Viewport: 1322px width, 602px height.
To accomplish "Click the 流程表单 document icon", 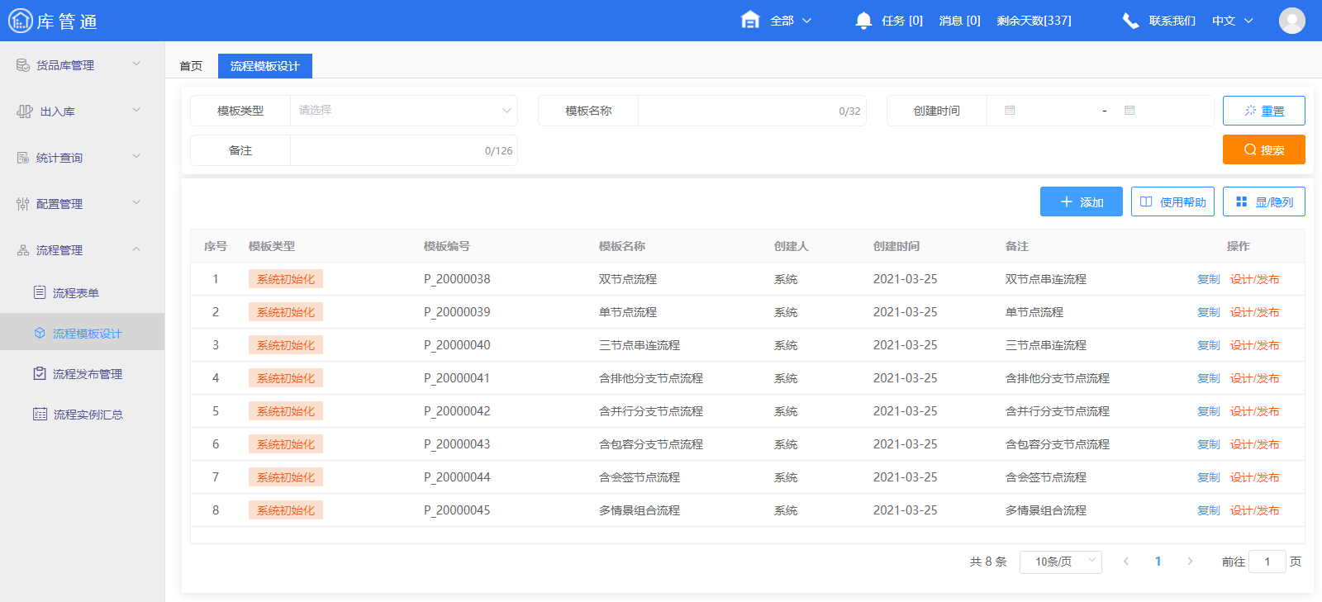I will pyautogui.click(x=40, y=292).
